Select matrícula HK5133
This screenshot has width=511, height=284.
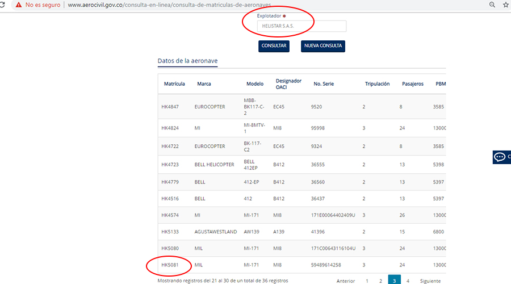(x=170, y=232)
